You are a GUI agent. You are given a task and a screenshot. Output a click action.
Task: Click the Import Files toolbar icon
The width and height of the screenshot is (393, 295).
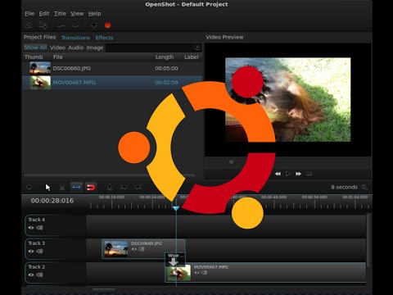click(x=29, y=25)
